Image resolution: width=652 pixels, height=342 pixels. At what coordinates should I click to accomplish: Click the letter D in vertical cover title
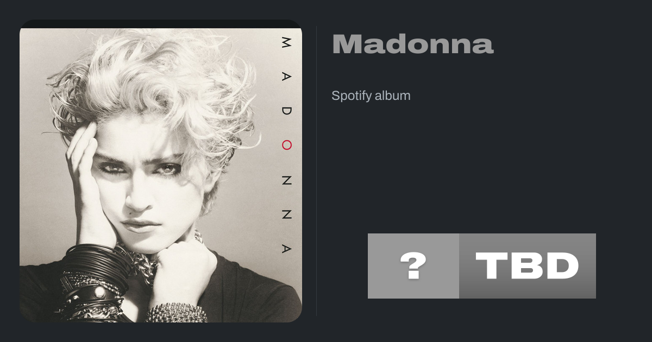[287, 111]
